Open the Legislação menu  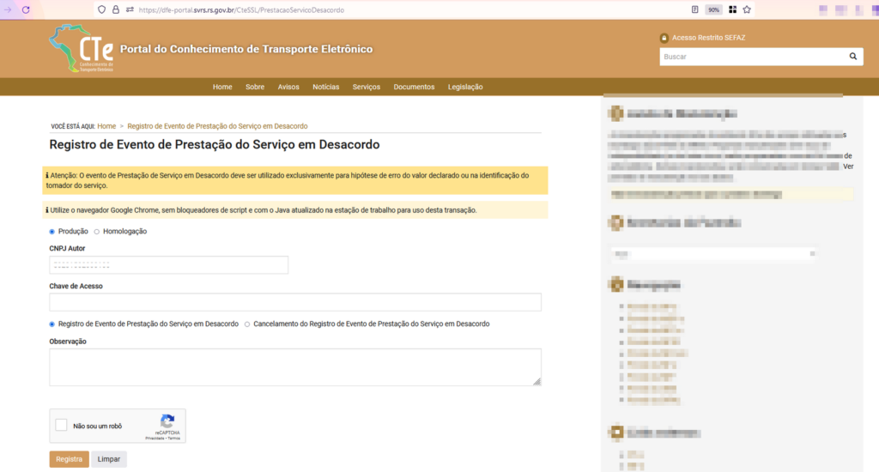465,87
